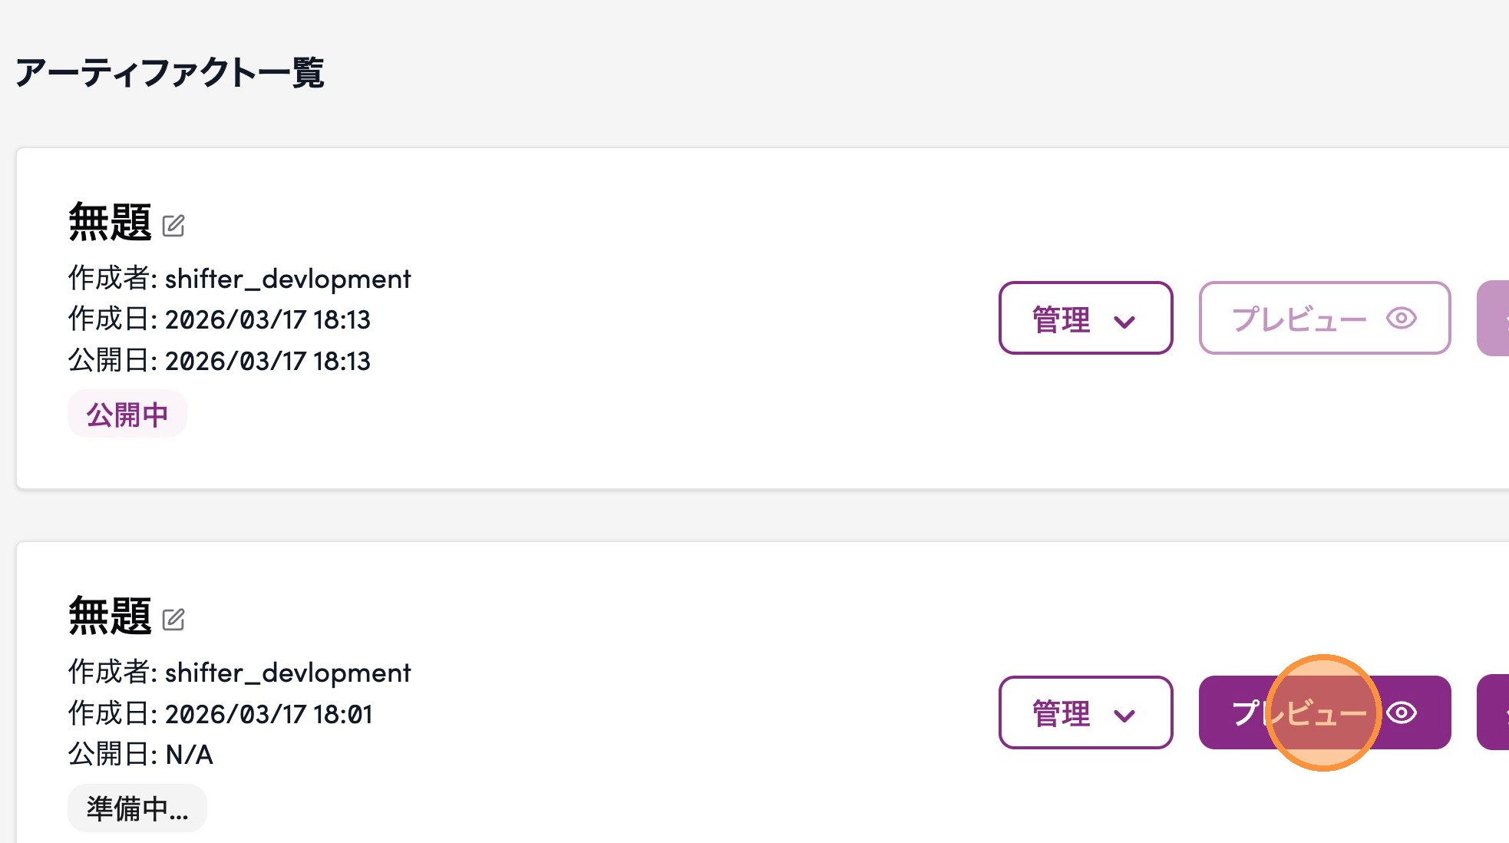The image size is (1509, 843).
Task: Click the アーティファクト一覧 page heading
Action: click(x=170, y=73)
